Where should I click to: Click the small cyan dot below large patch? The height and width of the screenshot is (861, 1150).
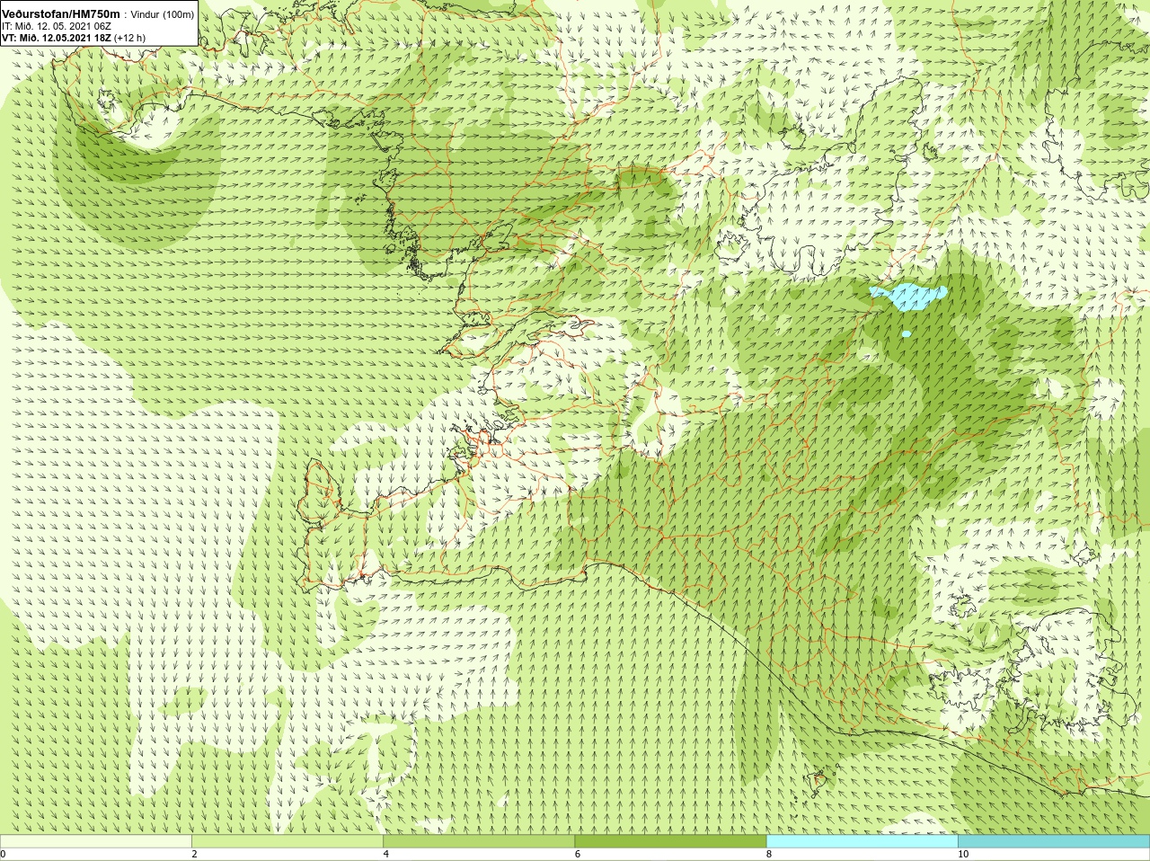click(906, 334)
